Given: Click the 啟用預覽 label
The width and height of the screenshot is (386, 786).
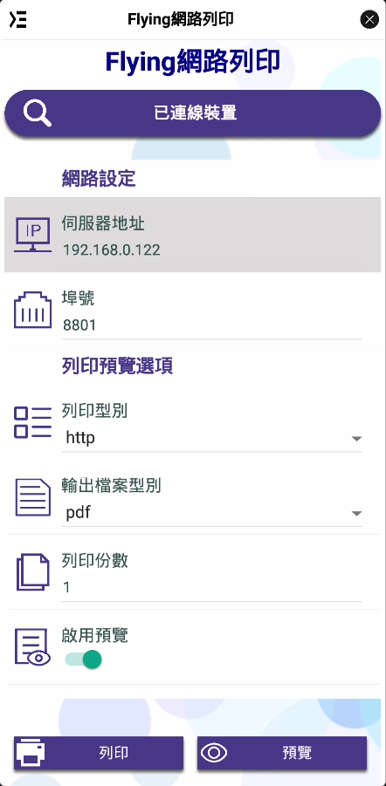Looking at the screenshot, I should 95,636.
